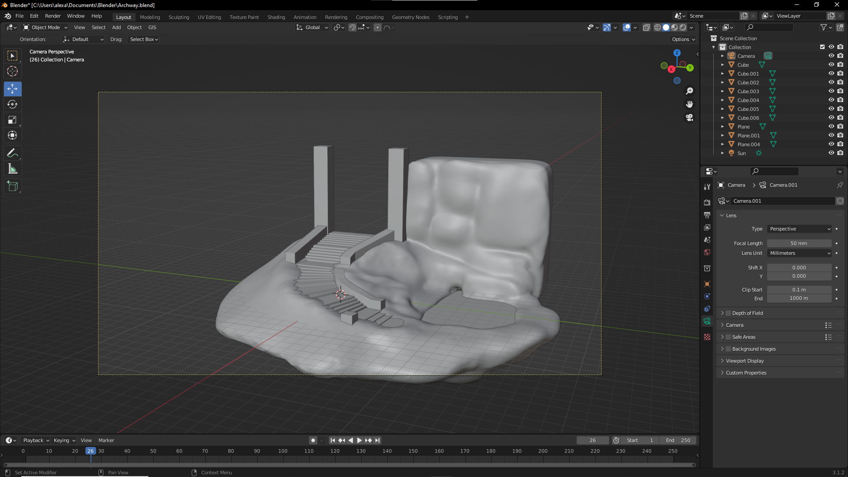Click the Focal Length 50 mm field
This screenshot has width=848, height=477.
(x=799, y=243)
